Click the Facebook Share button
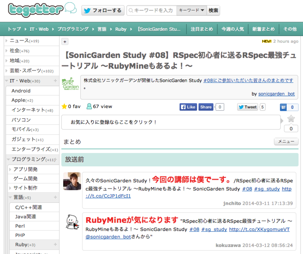This screenshot has height=254, width=303. (x=206, y=107)
